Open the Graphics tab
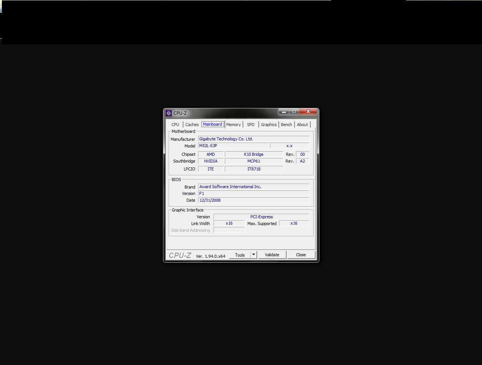Image resolution: width=482 pixels, height=365 pixels. click(269, 125)
